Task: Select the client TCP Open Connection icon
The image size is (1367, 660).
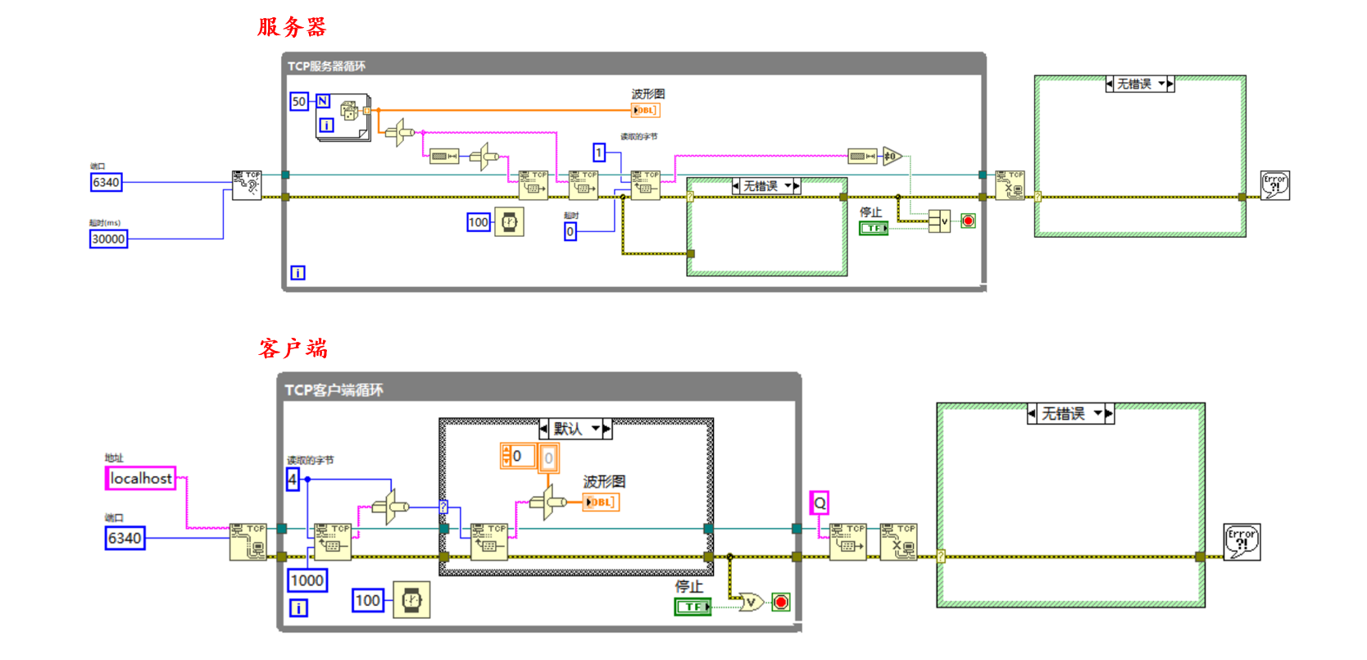Action: coord(248,542)
